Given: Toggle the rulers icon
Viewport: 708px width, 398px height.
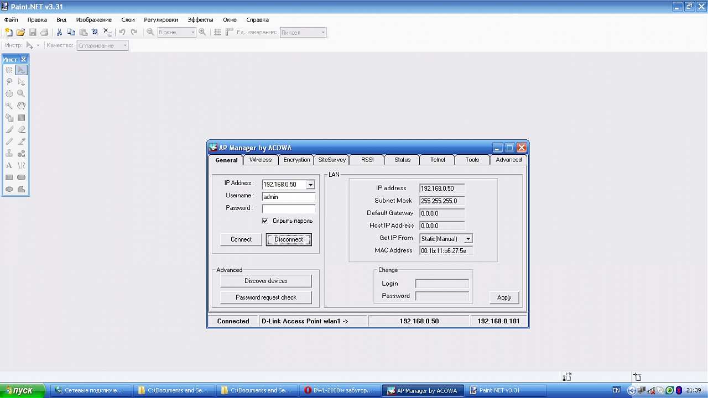Looking at the screenshot, I should pos(230,33).
